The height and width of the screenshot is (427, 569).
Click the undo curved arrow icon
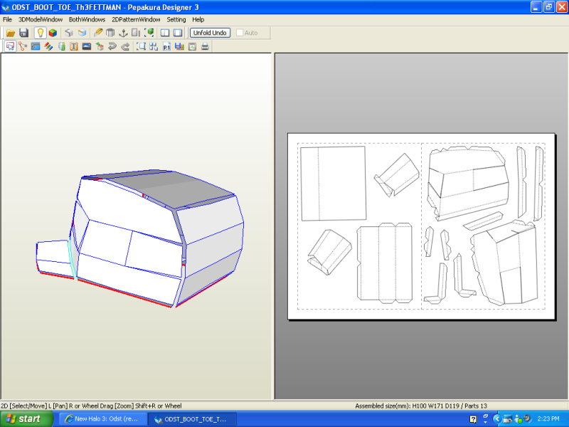(x=112, y=46)
